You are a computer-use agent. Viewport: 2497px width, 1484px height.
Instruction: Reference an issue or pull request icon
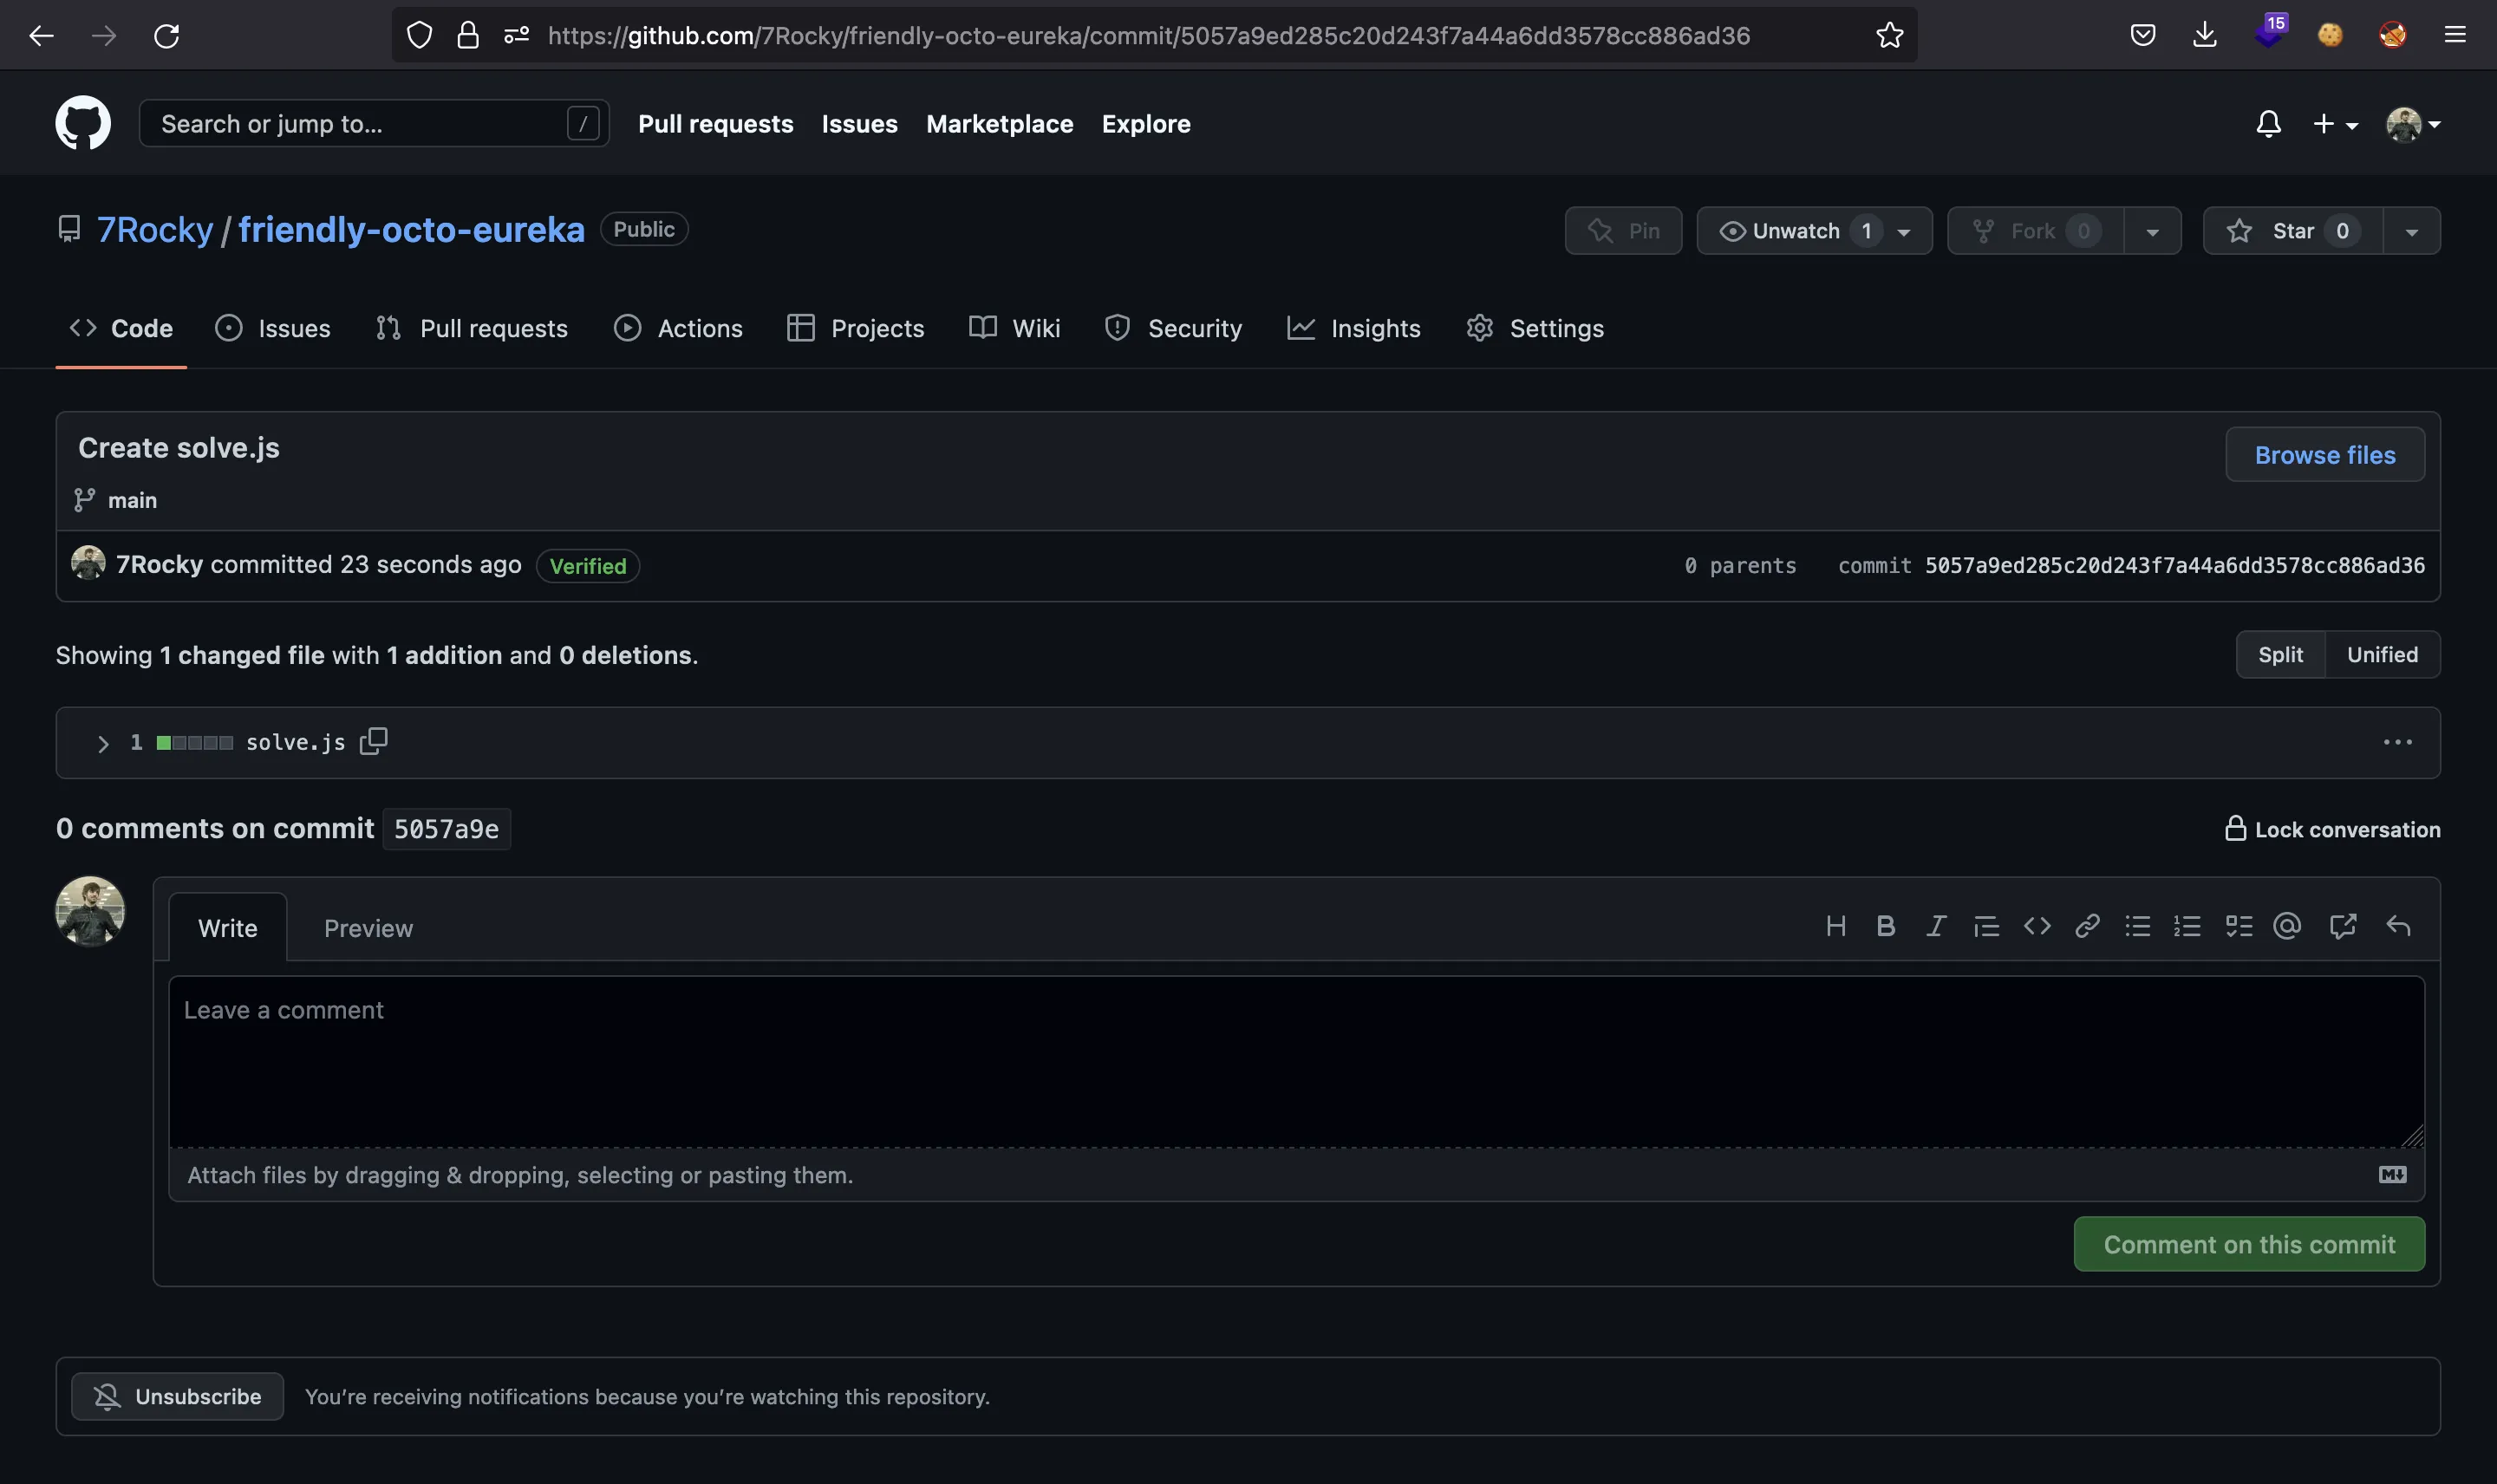pos(2343,926)
